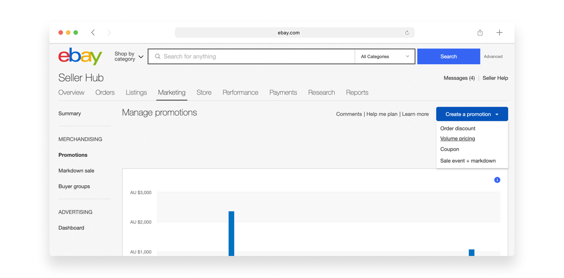Select Summary in the sidebar

70,113
